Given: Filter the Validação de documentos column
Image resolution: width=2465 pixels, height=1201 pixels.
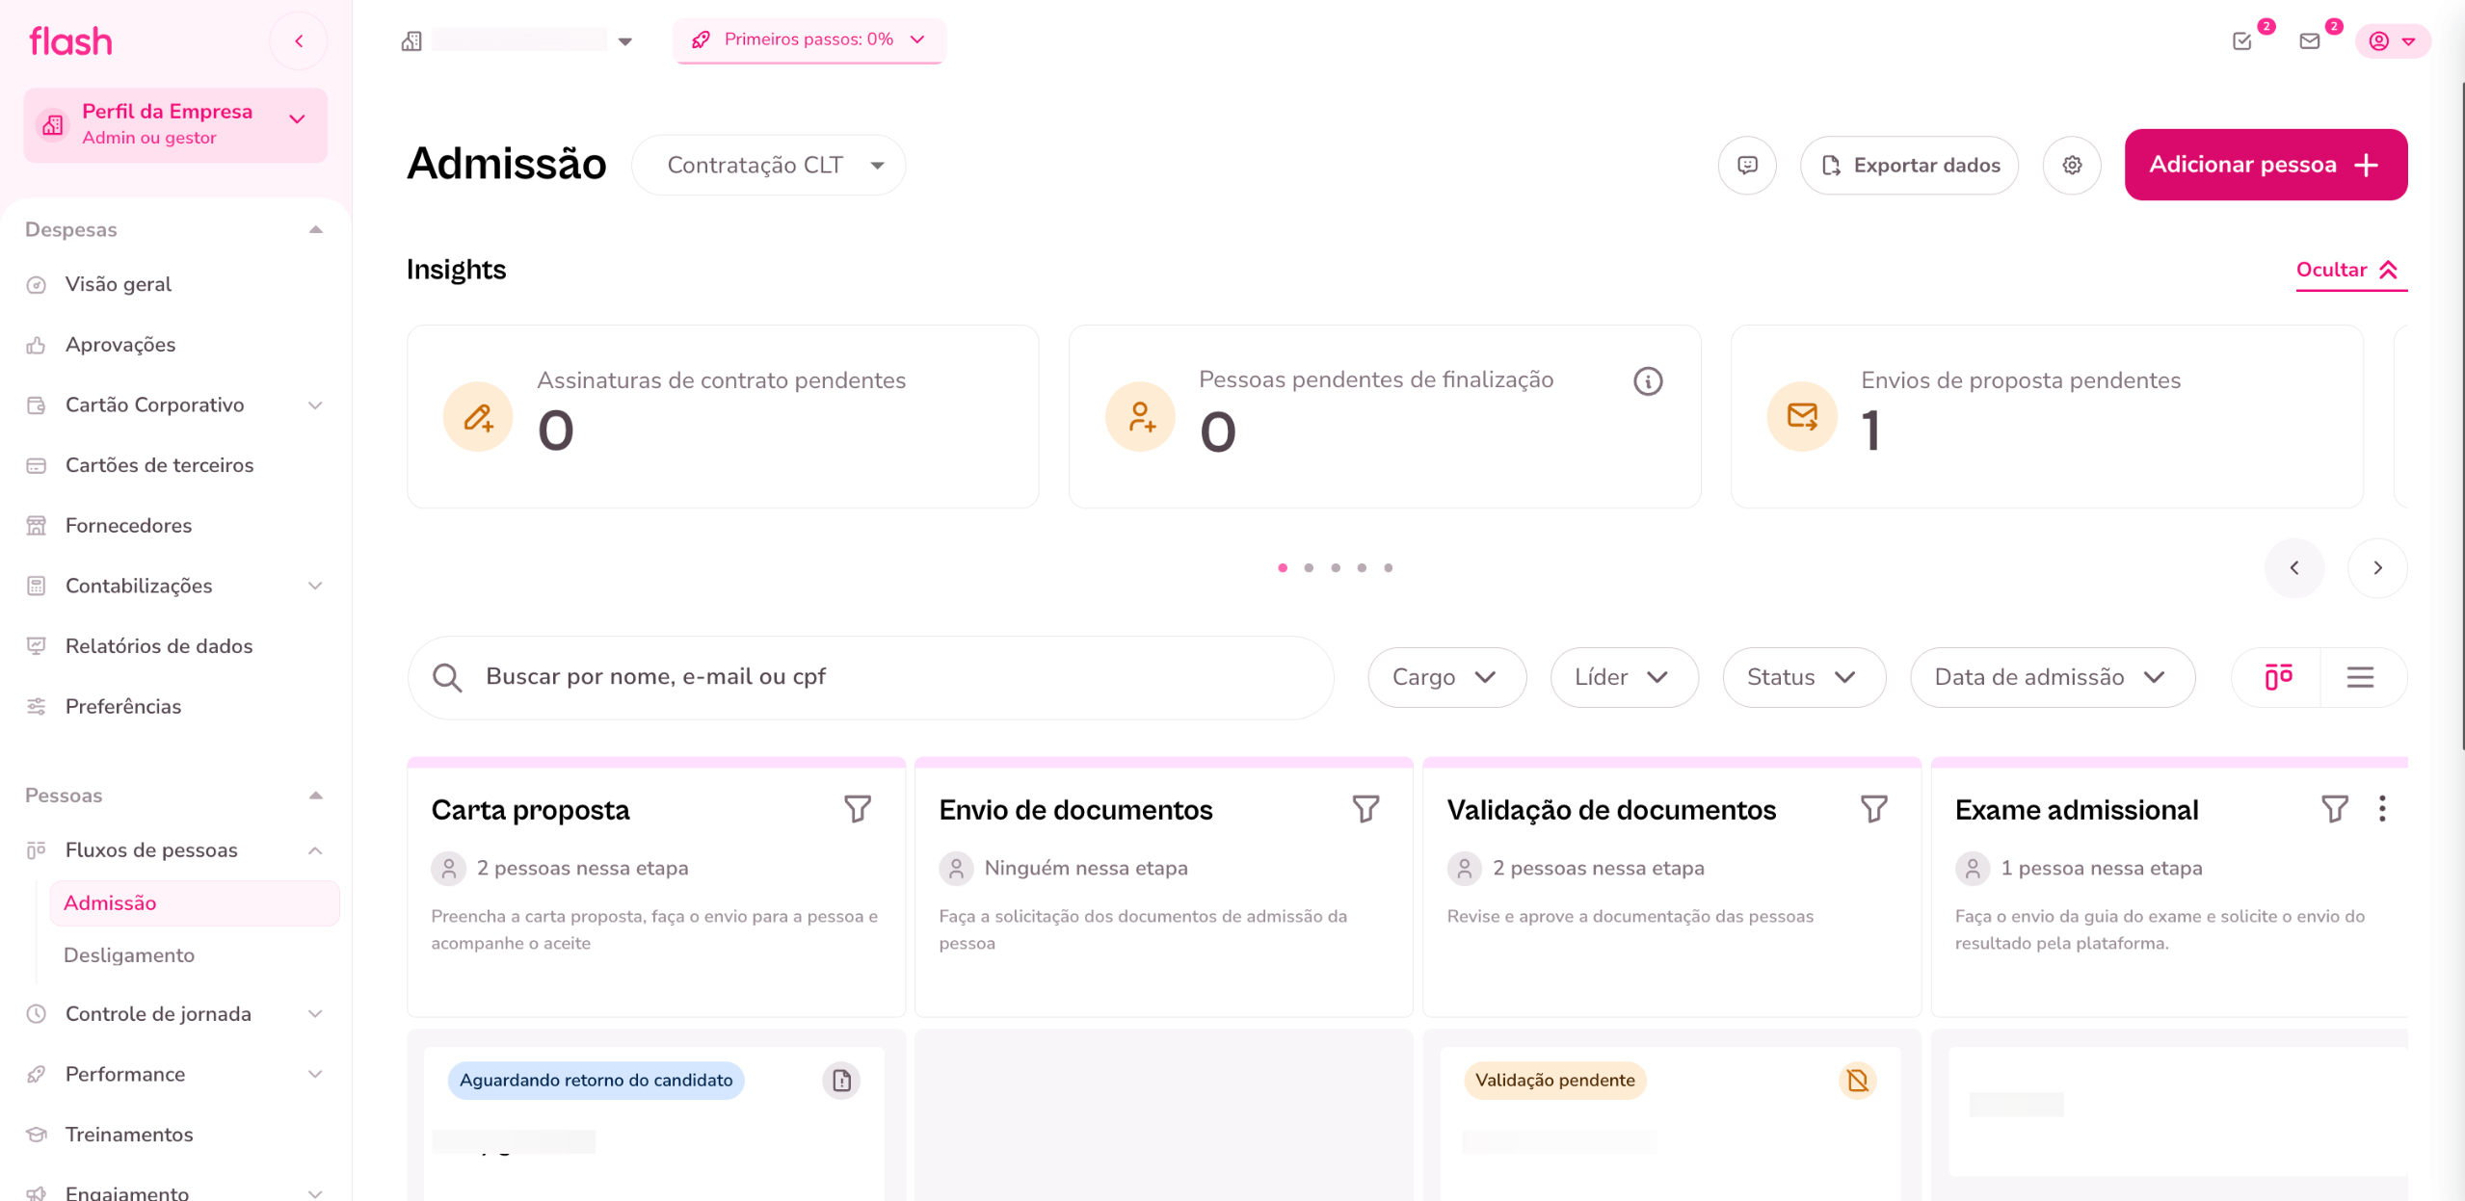Looking at the screenshot, I should [1873, 809].
